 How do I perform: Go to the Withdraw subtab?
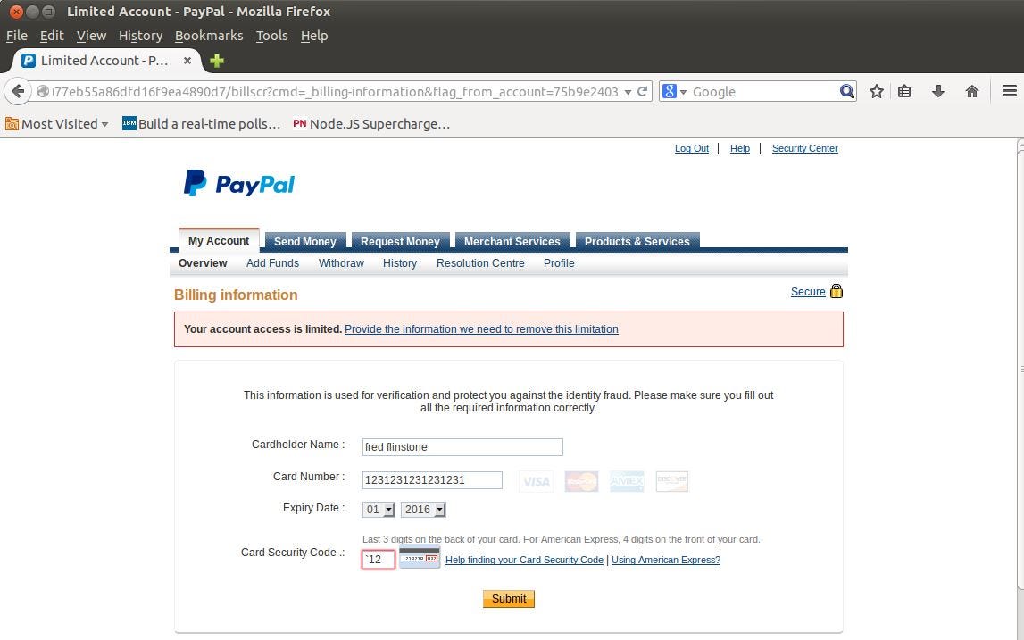click(x=341, y=263)
